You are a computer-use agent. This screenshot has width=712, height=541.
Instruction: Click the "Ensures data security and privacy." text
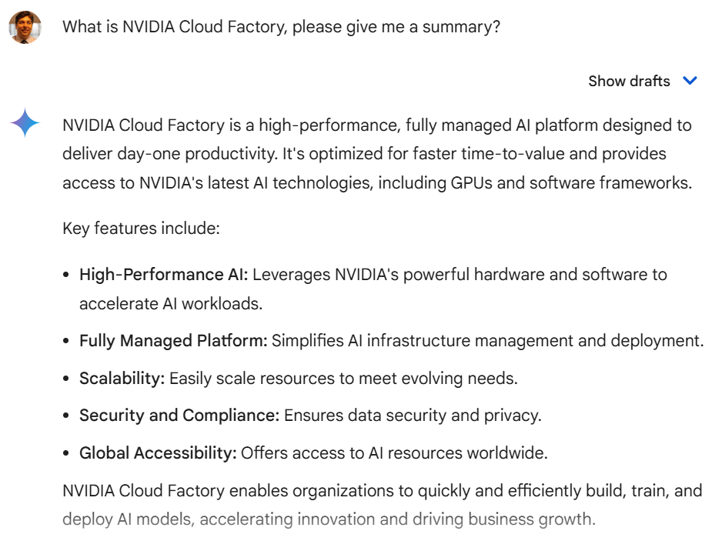pos(413,416)
